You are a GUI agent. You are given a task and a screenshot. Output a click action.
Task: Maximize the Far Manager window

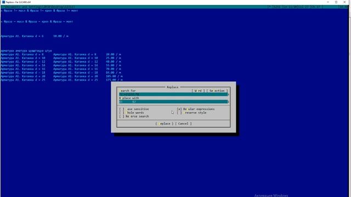point(336,2)
